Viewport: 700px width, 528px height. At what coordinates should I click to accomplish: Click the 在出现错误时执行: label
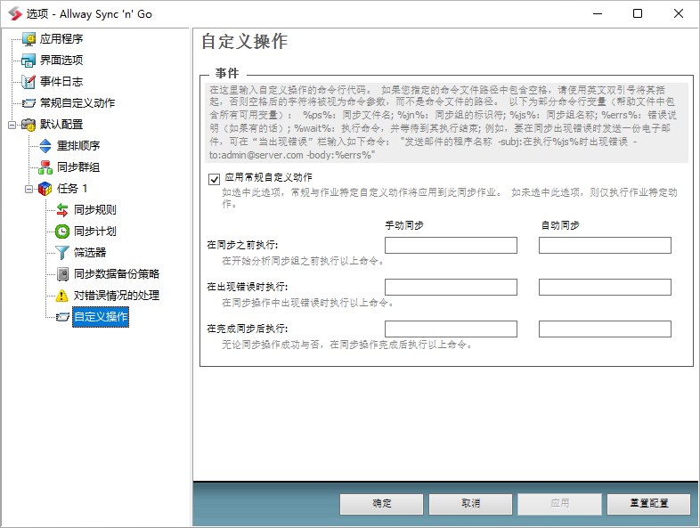[x=248, y=287]
